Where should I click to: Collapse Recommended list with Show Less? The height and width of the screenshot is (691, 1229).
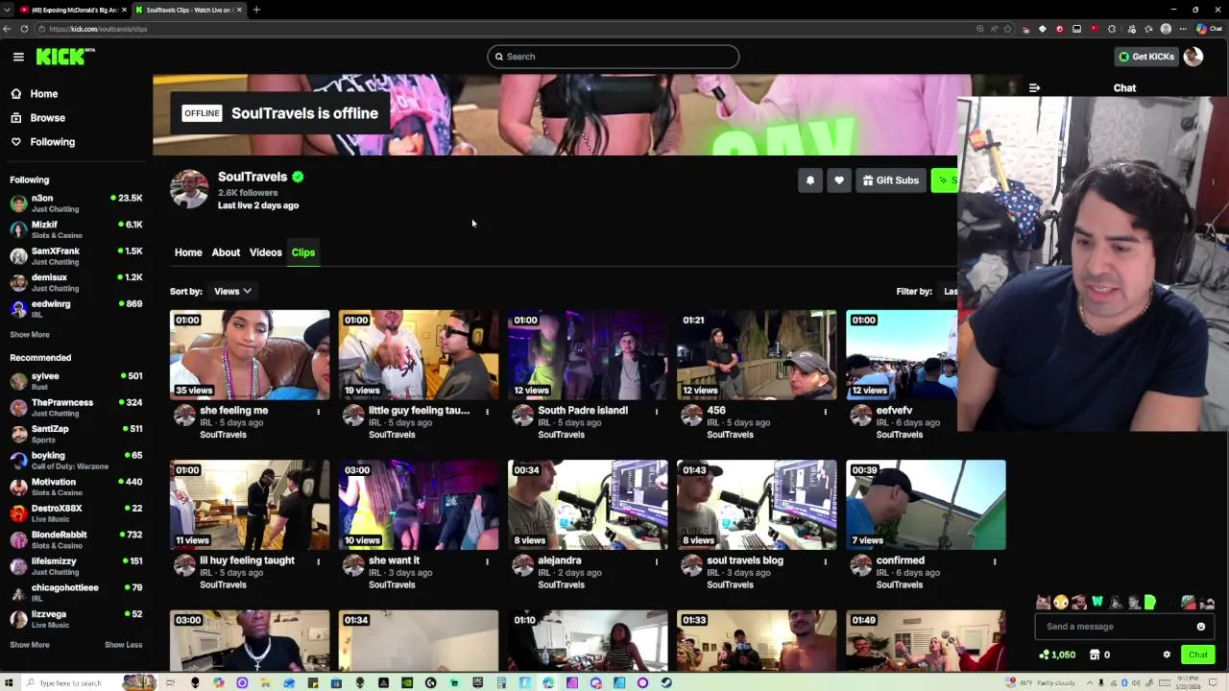coord(123,645)
